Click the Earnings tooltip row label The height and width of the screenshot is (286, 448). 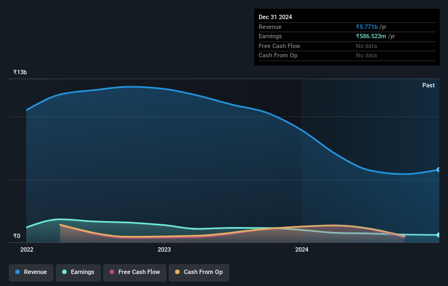click(270, 36)
